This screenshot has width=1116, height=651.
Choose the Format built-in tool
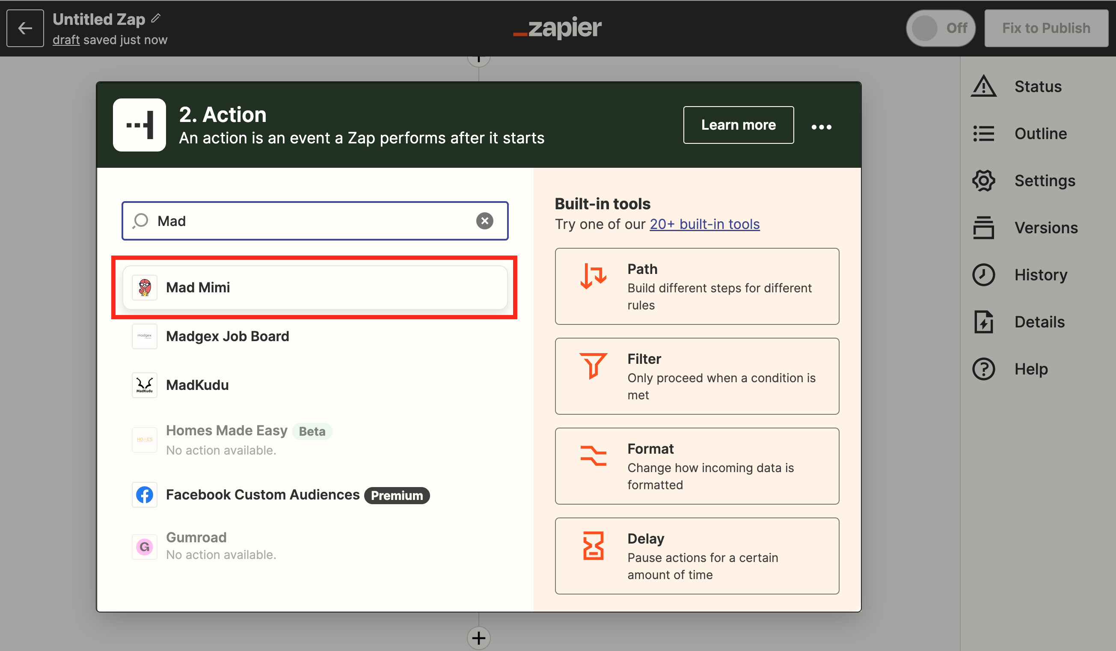tap(697, 466)
